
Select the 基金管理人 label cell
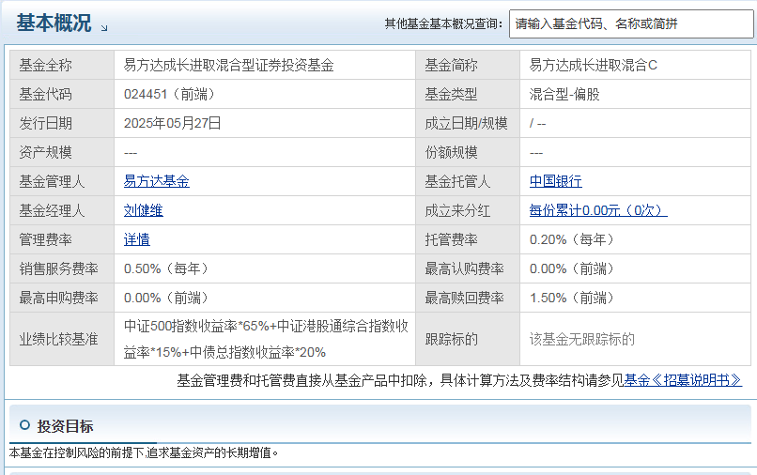tap(62, 181)
